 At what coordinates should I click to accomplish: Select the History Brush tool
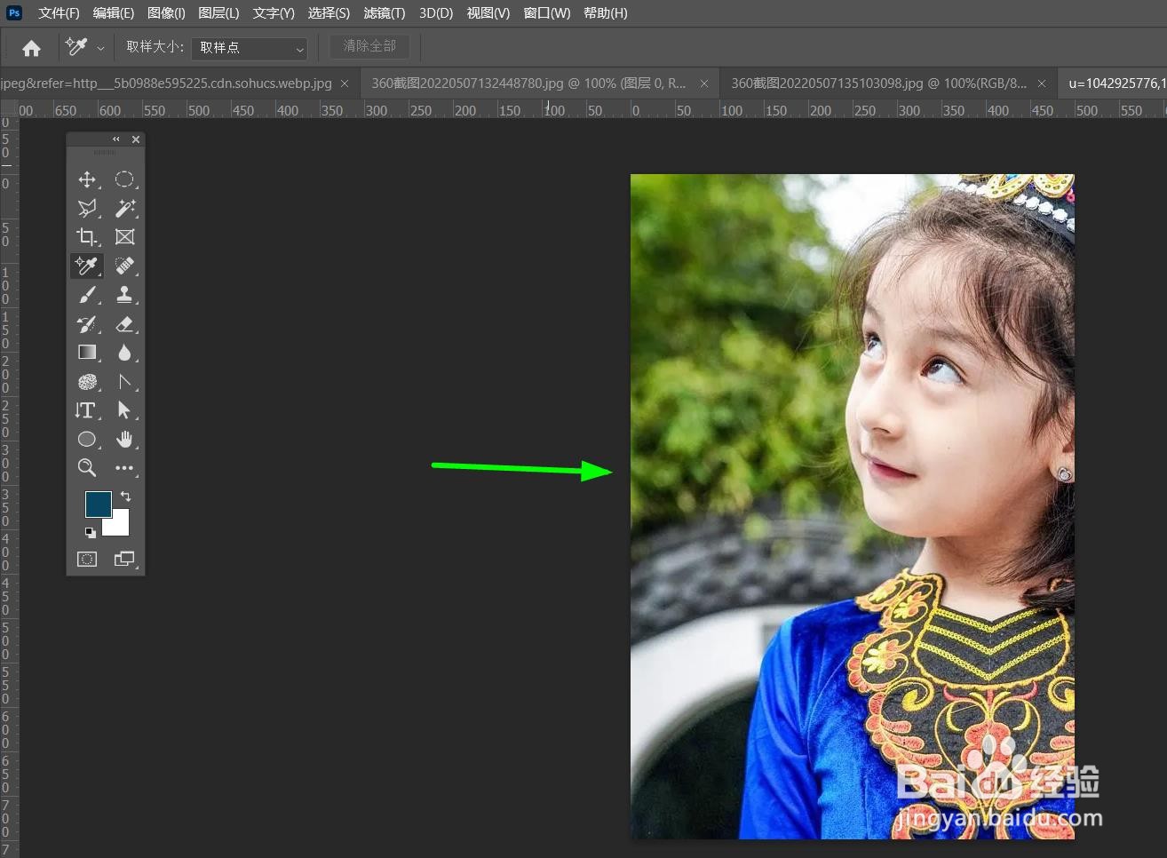point(87,324)
